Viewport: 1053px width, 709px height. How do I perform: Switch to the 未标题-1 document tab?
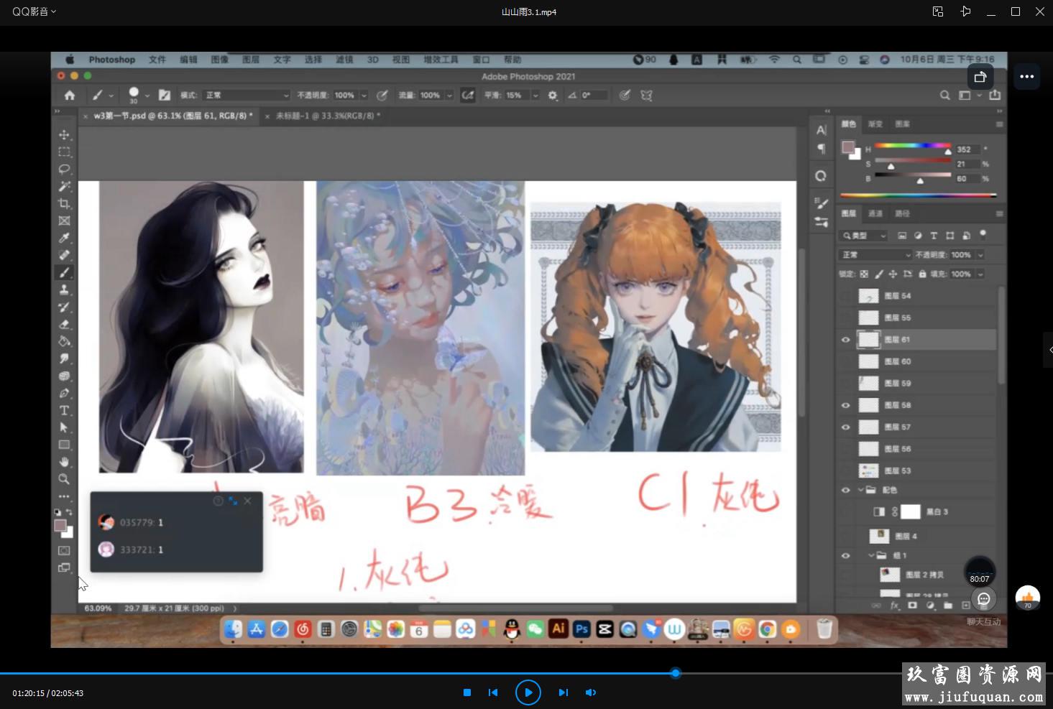coord(328,116)
